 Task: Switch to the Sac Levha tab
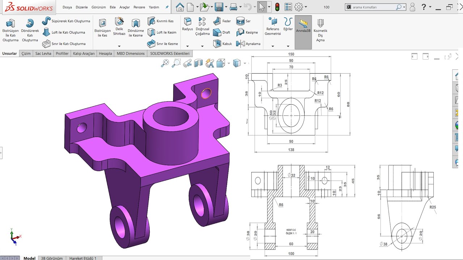point(43,53)
